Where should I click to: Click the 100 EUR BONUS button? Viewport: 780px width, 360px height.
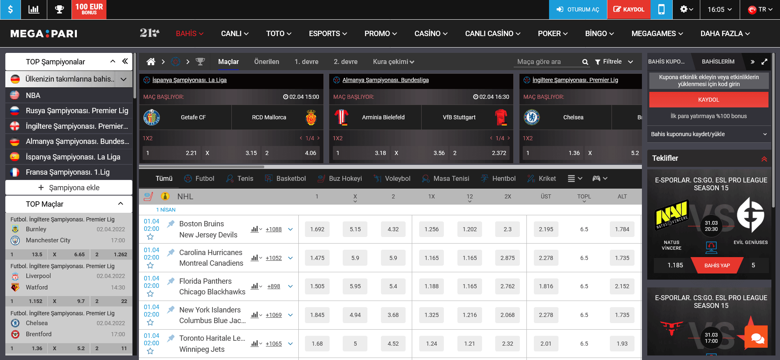[x=89, y=9]
